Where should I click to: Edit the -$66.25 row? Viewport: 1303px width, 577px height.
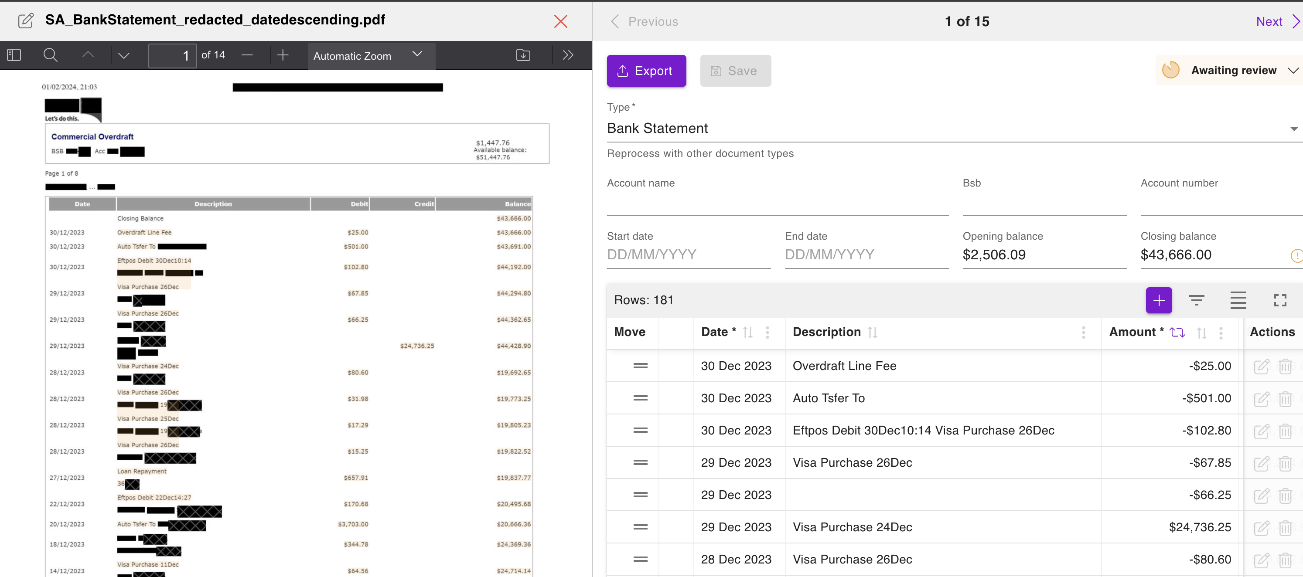pos(1262,495)
